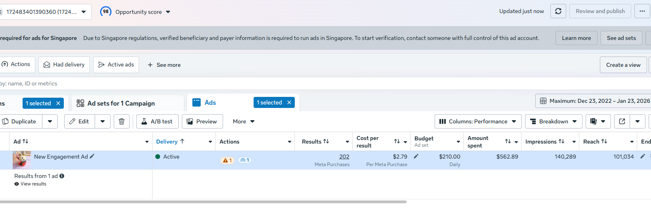Select the Had delivery filter tab
The width and height of the screenshot is (651, 208).
pos(64,64)
